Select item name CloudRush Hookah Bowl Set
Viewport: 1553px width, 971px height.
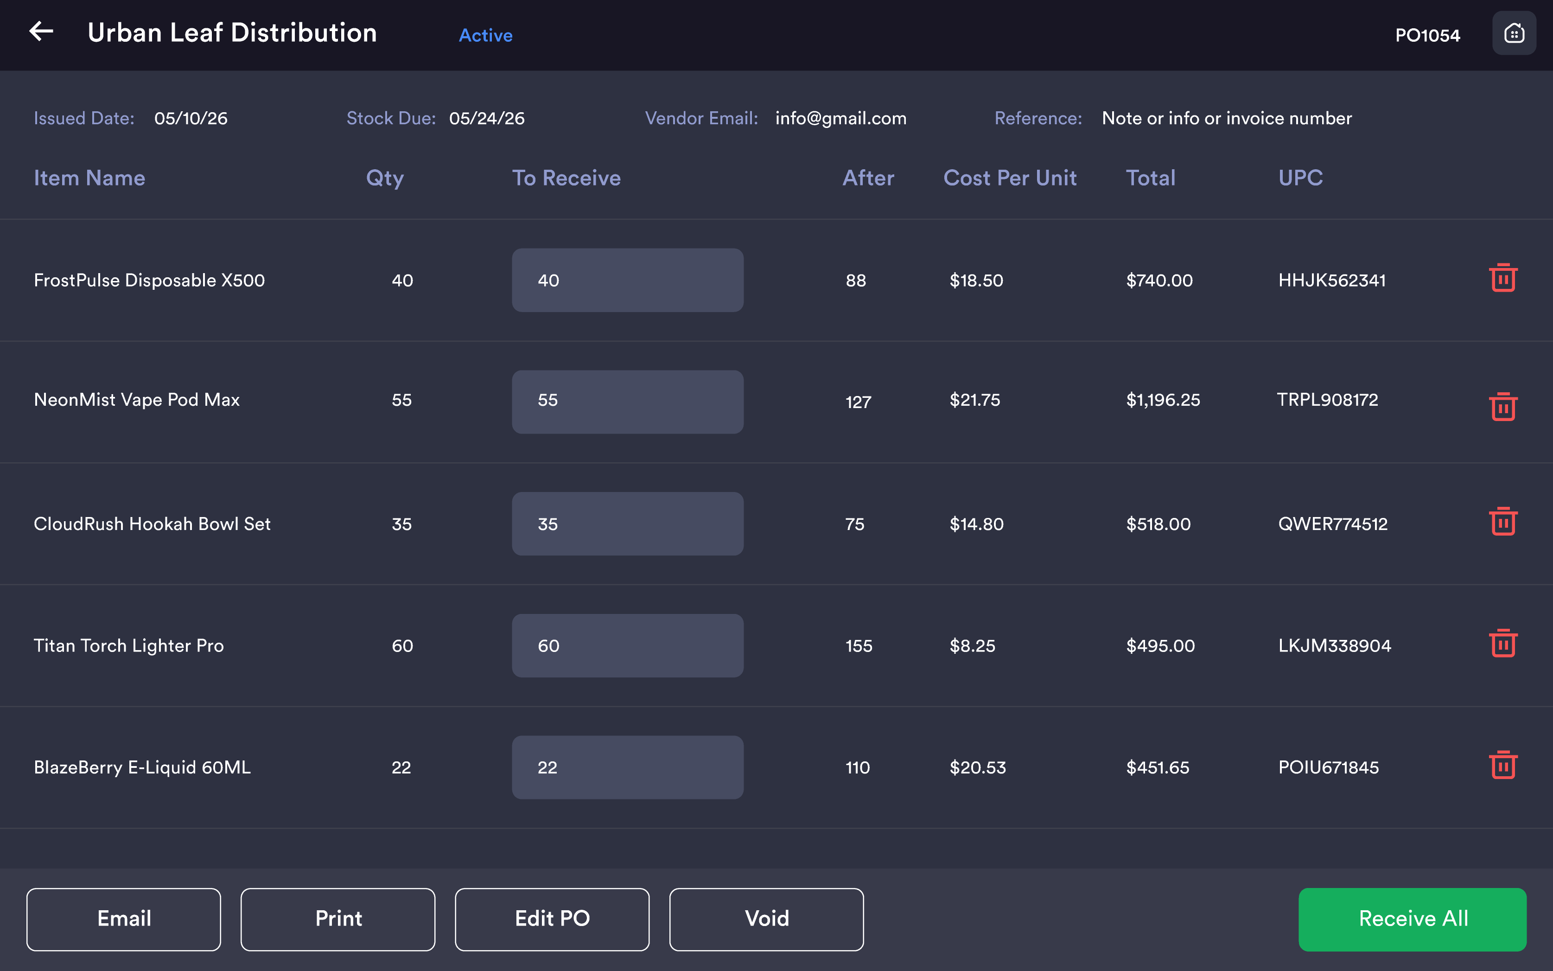152,524
